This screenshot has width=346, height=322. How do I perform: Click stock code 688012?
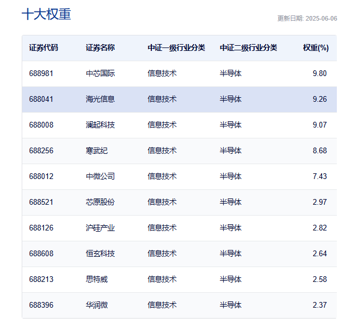pyautogui.click(x=41, y=177)
